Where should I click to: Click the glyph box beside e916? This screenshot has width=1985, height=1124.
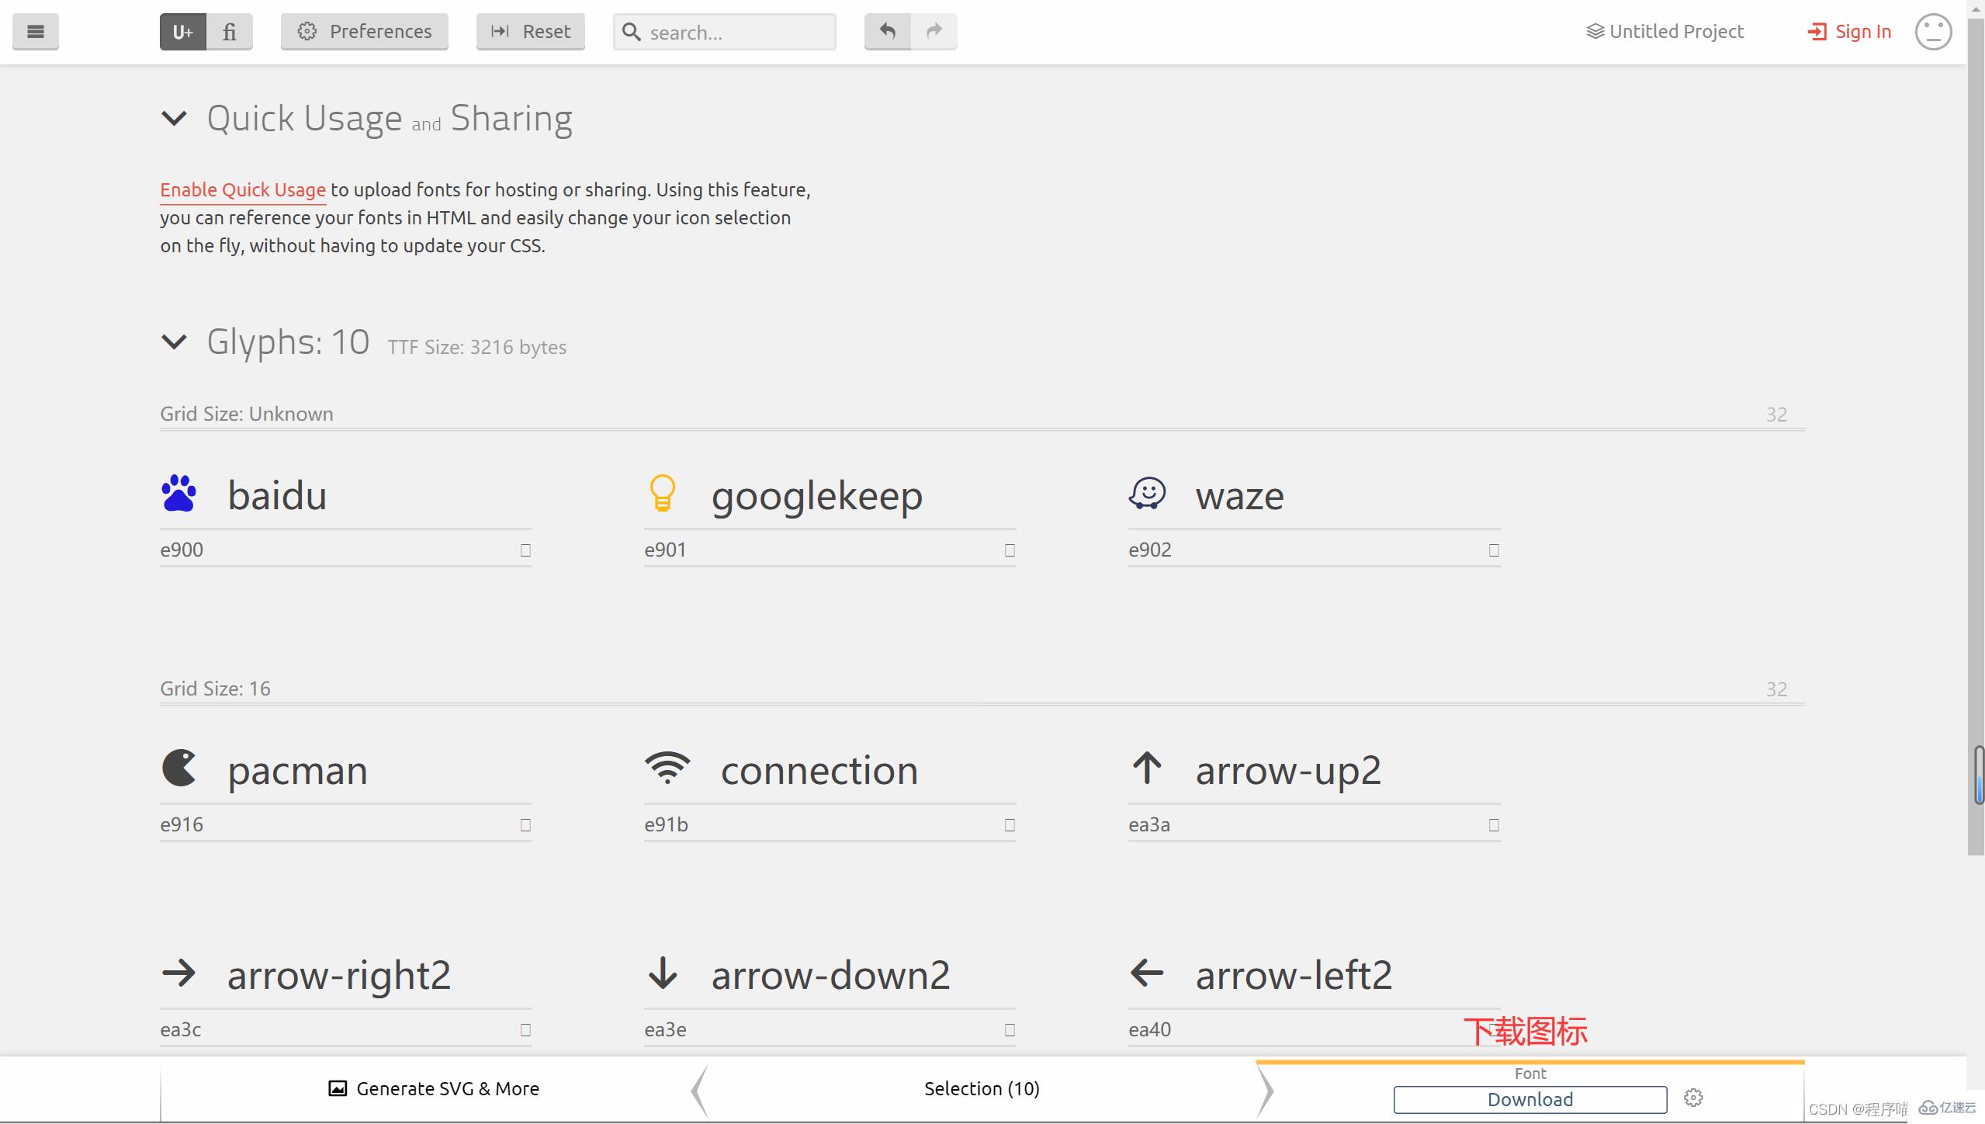[x=525, y=825]
